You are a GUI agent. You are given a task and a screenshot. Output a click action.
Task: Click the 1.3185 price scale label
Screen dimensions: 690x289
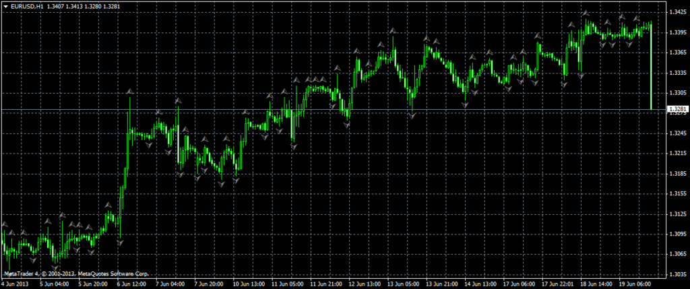(677, 174)
